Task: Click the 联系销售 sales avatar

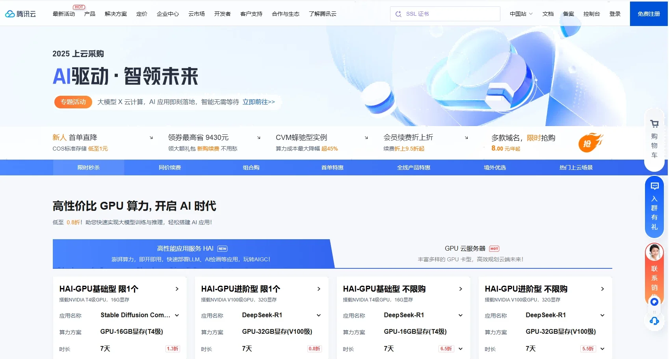Action: click(654, 253)
